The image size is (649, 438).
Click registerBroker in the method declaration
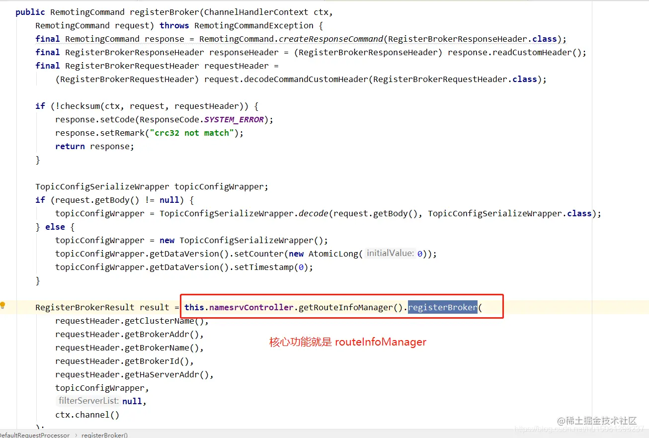[164, 12]
